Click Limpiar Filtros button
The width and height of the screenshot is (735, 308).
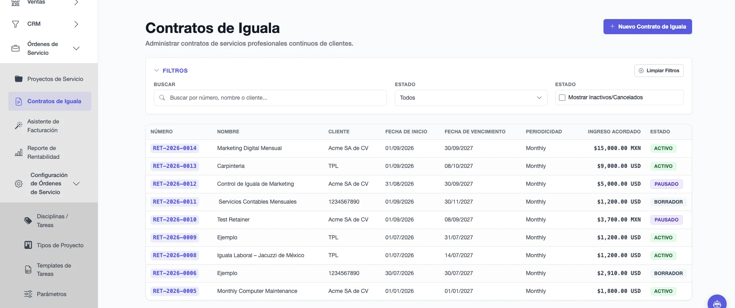(x=659, y=71)
